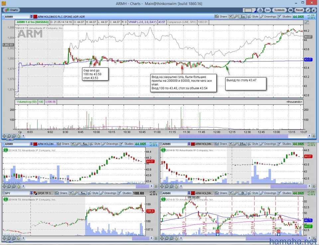Select crosshair pan tool below main chart
319x245 pixels.
click(x=4, y=136)
